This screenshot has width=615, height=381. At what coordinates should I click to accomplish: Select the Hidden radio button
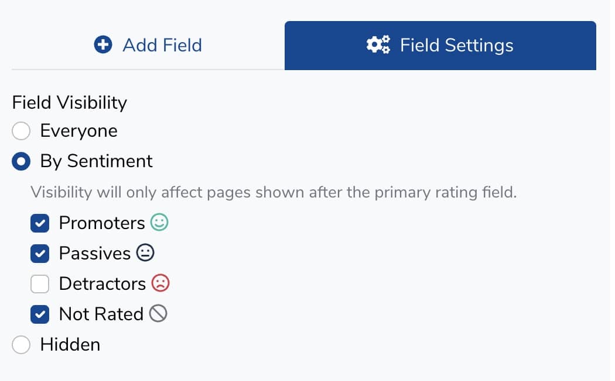point(21,345)
